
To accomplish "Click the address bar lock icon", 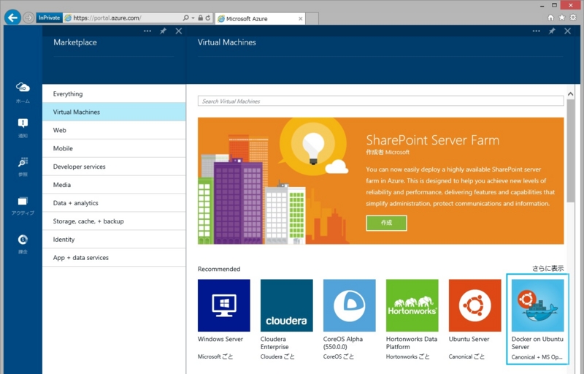I will pos(200,18).
